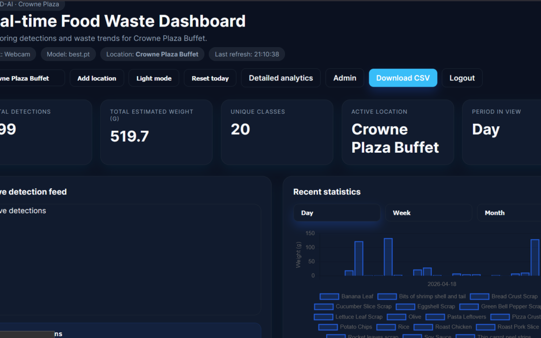Click the Roast Pork Slice legend label
Image resolution: width=541 pixels, height=338 pixels.
pos(518,326)
